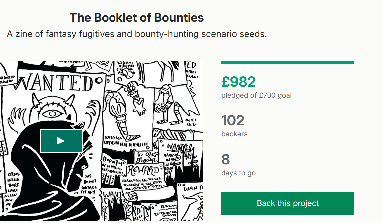This screenshot has height=223, width=383.
Task: Click the £982 pledged amount
Action: coord(239,82)
